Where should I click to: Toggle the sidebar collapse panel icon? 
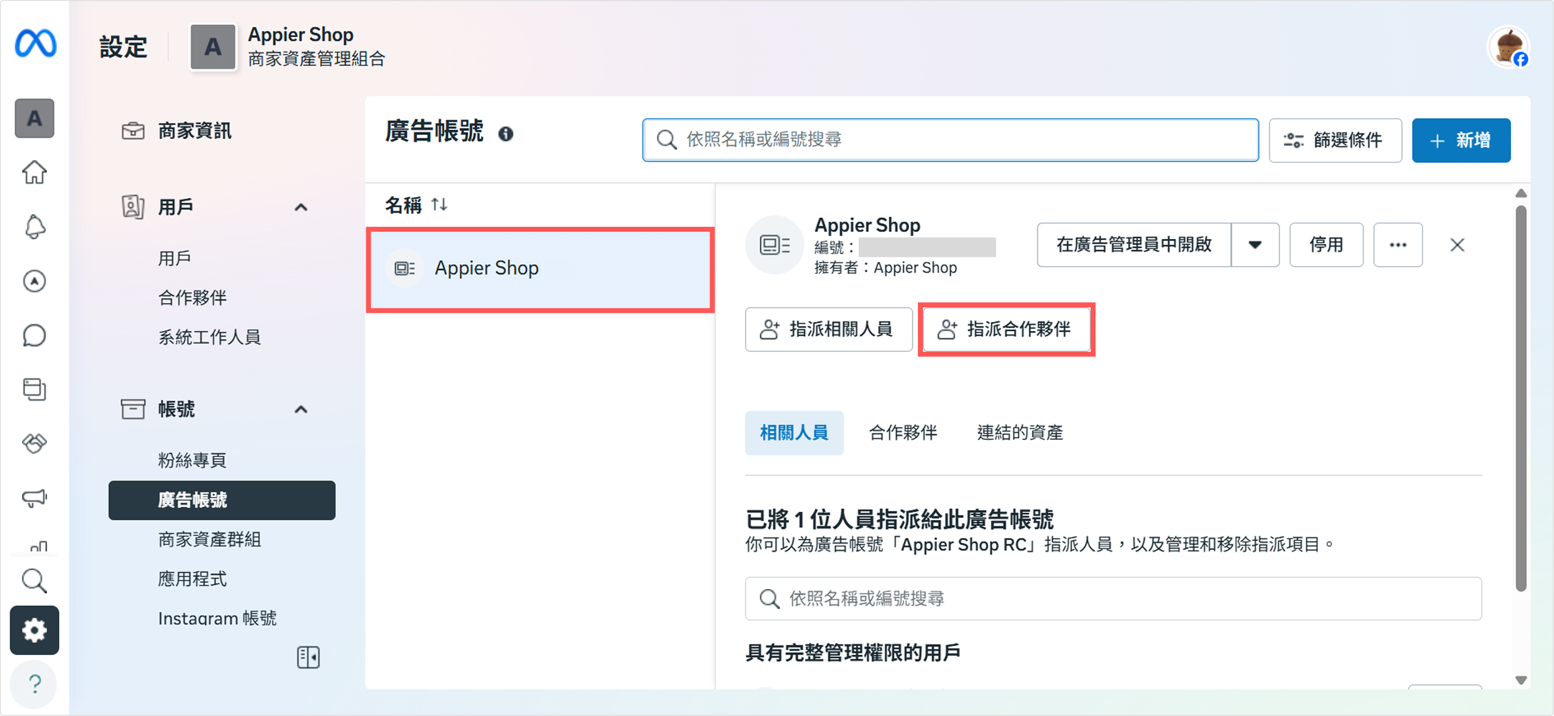308,657
